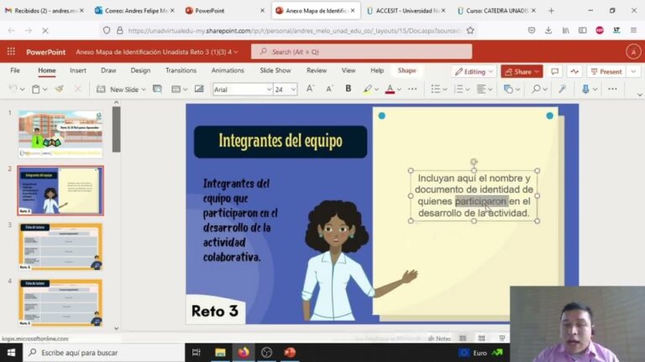Click the Find magnifier icon
645x362 pixels.
[536, 89]
